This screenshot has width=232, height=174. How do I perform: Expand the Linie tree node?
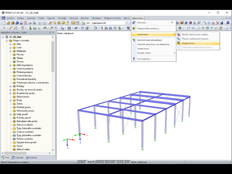[10, 48]
